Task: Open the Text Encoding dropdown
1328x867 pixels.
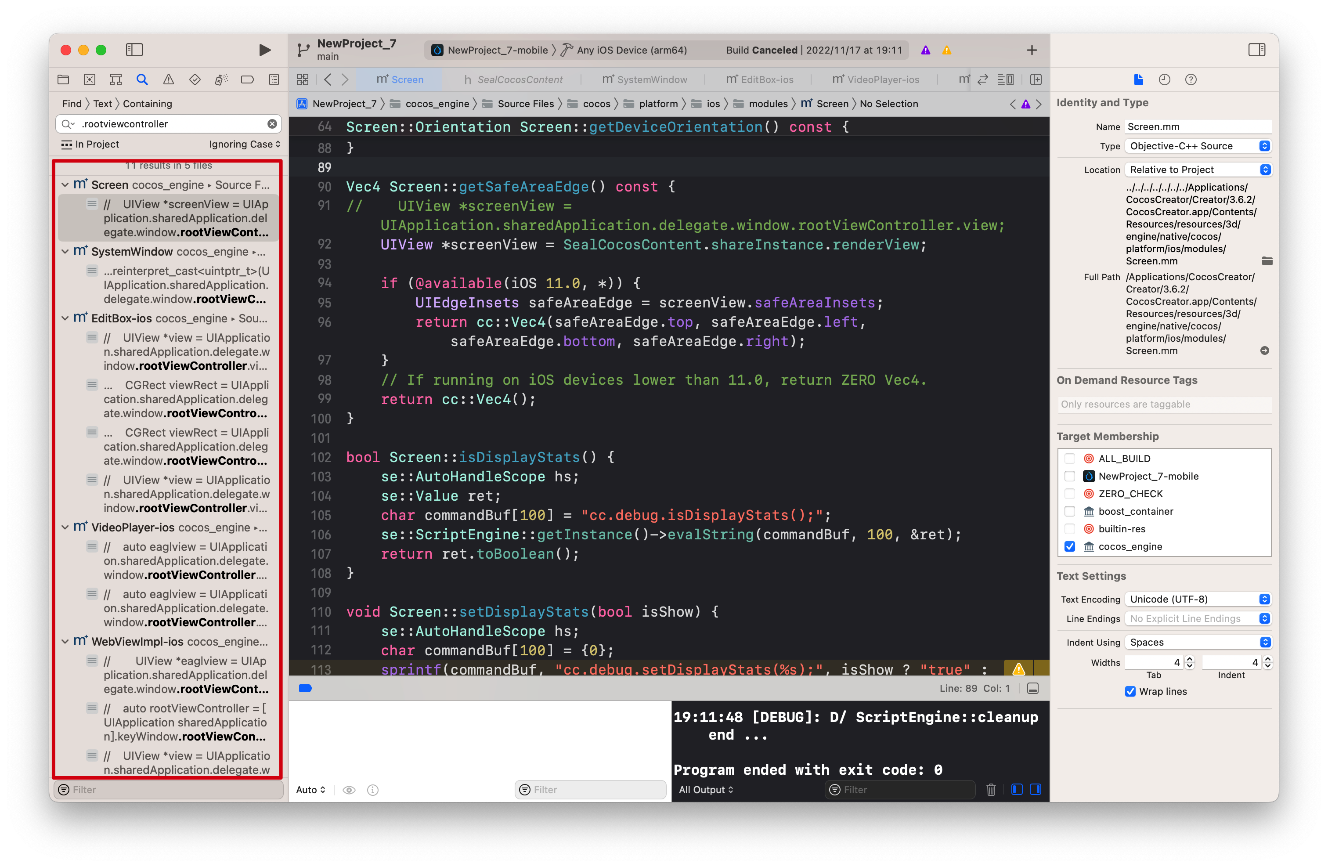Action: [1198, 599]
